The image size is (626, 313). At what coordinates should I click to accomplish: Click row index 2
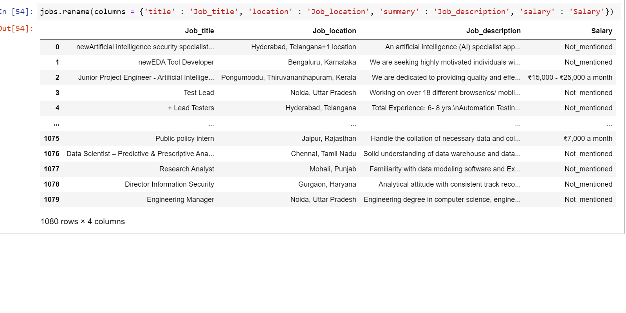point(57,77)
